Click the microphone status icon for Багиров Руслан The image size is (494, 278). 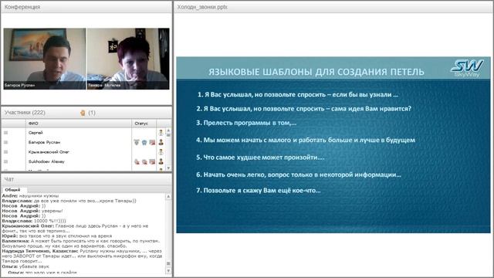pos(137,142)
